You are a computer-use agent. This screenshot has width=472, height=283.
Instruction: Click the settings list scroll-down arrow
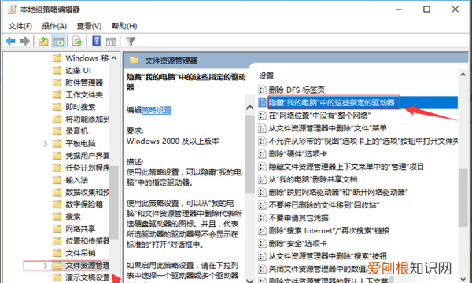[463, 280]
